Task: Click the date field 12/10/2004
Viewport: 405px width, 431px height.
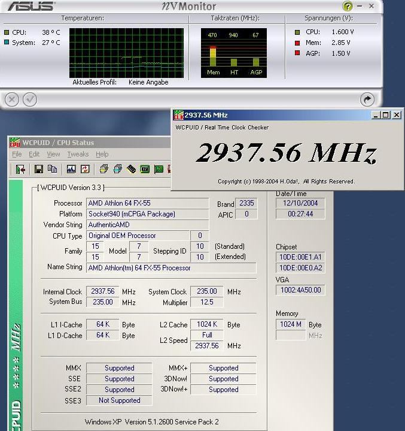Action: point(300,203)
